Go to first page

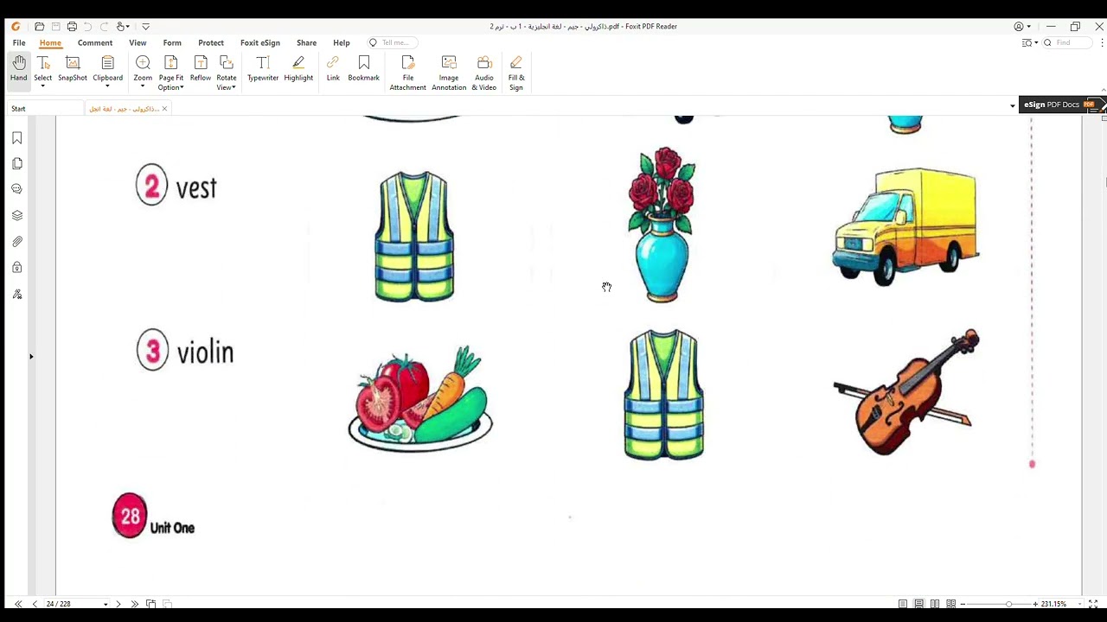point(18,604)
